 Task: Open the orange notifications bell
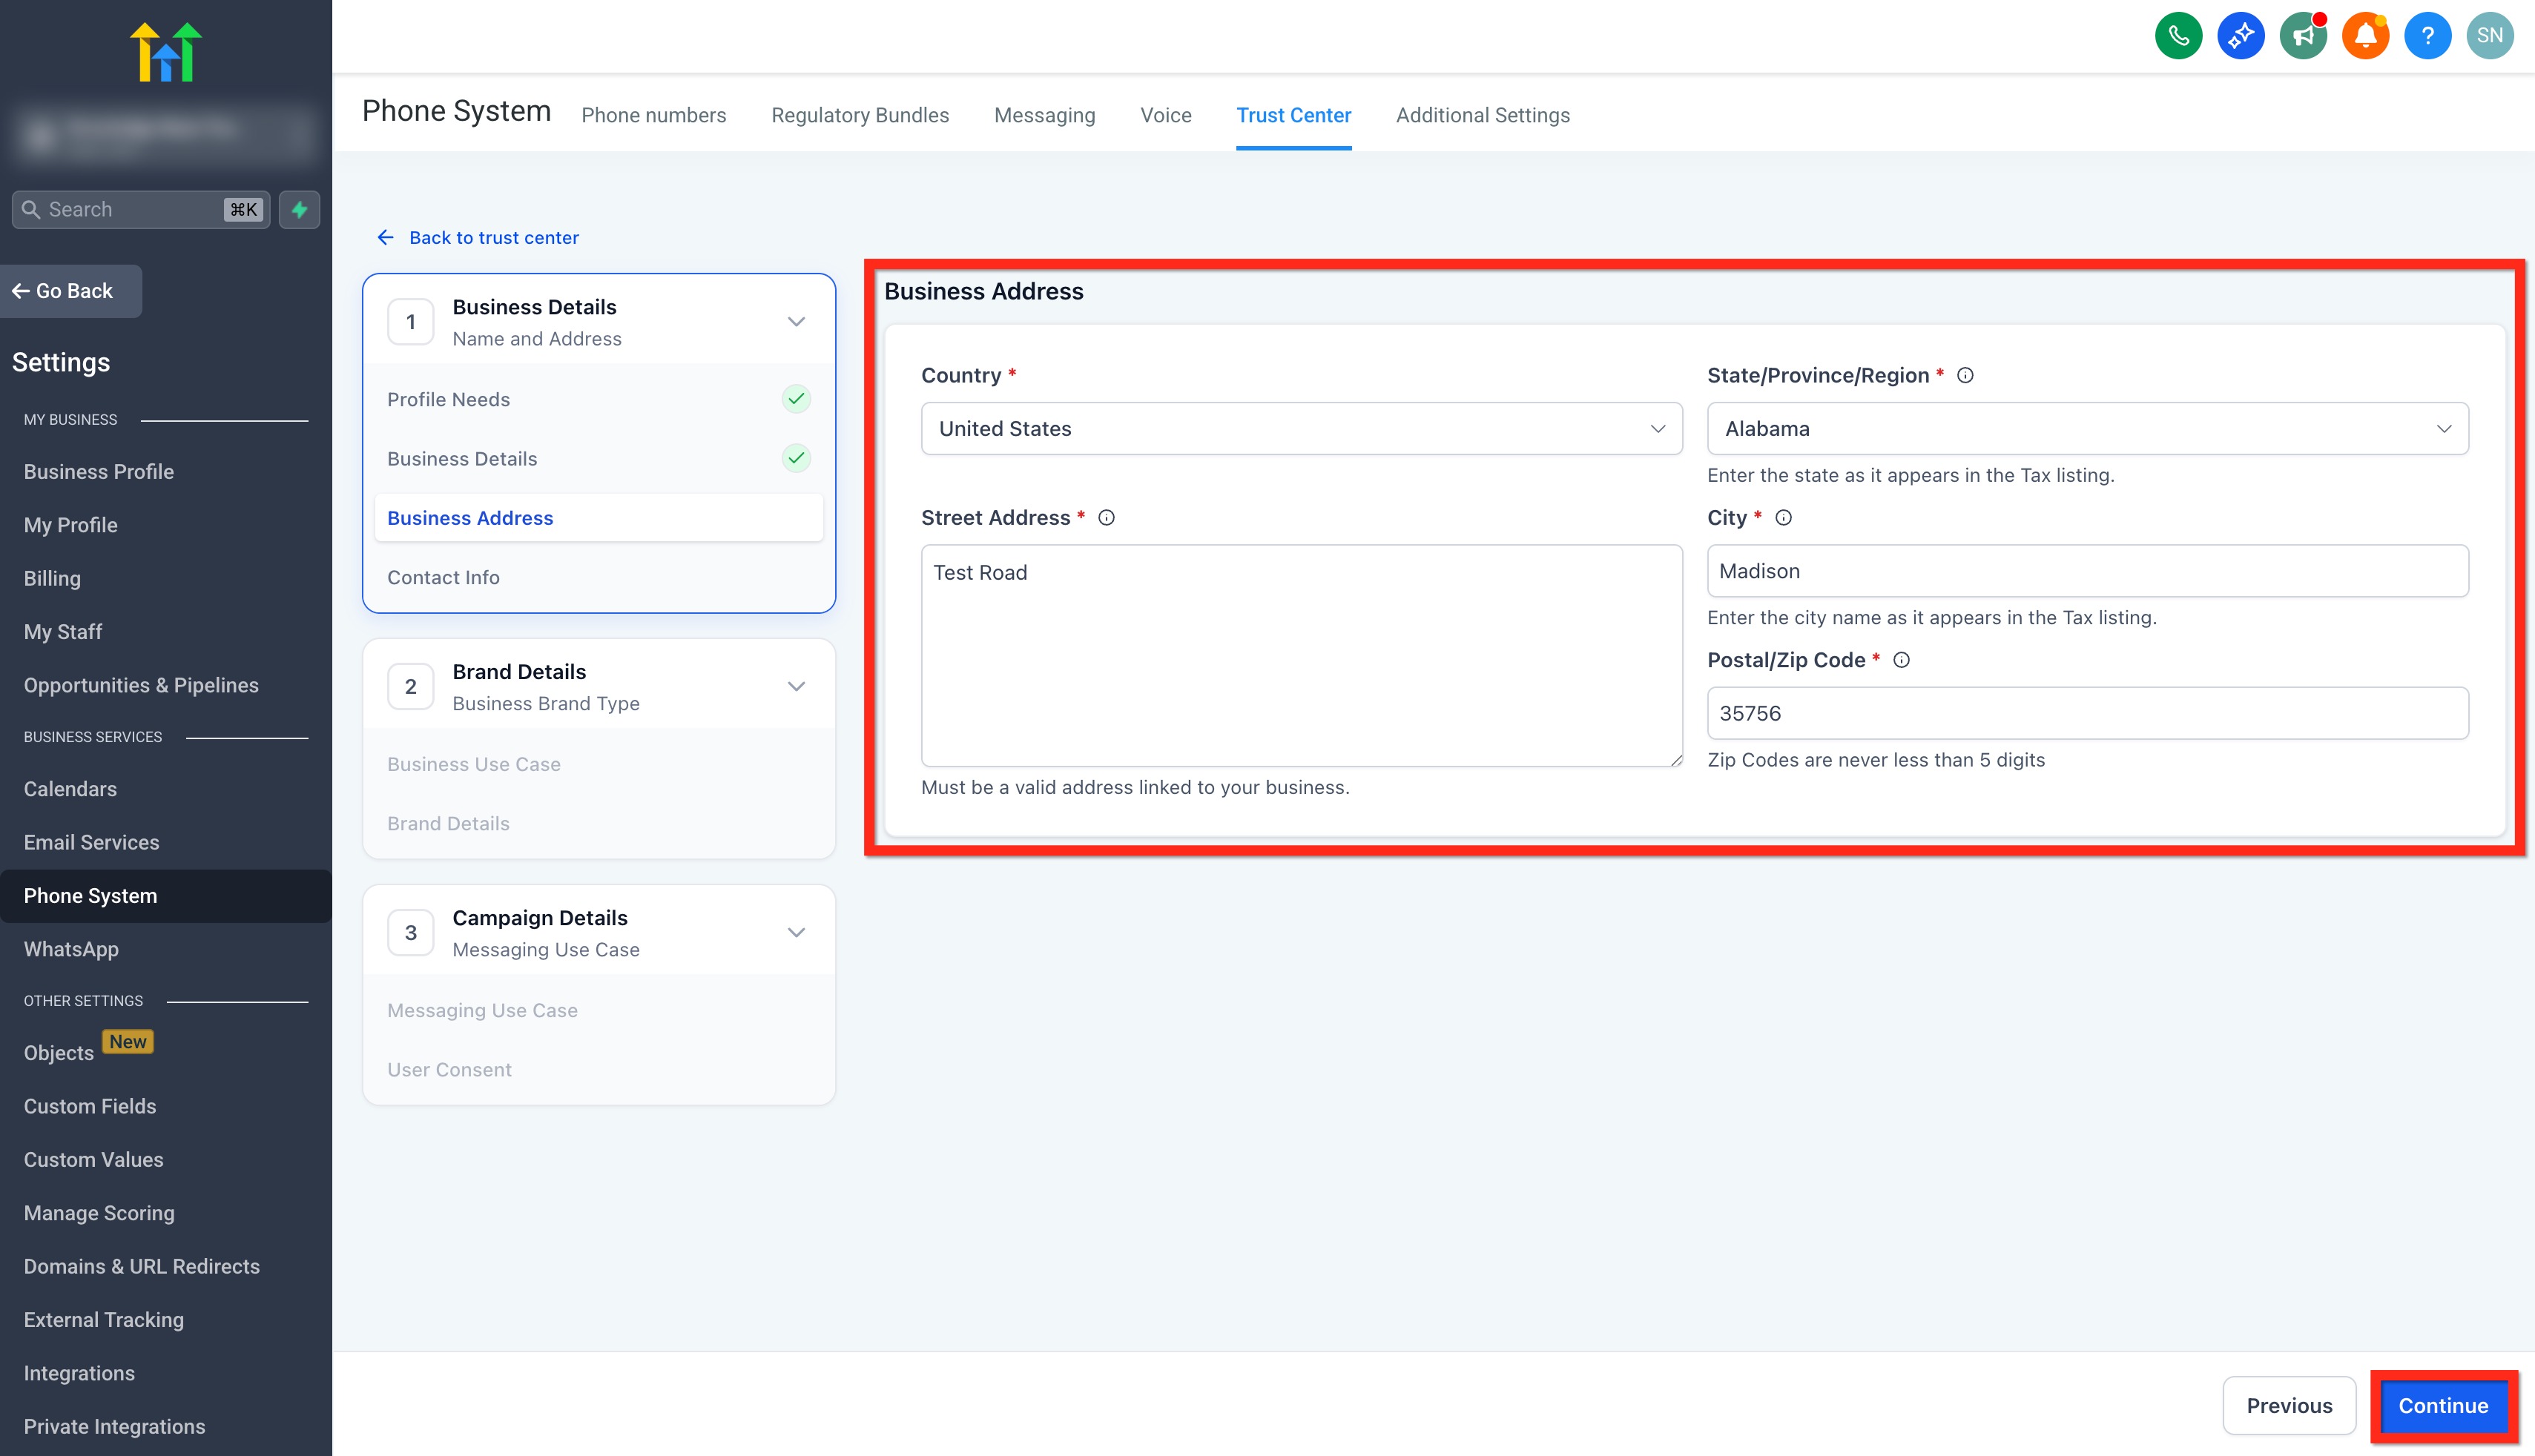(2365, 36)
